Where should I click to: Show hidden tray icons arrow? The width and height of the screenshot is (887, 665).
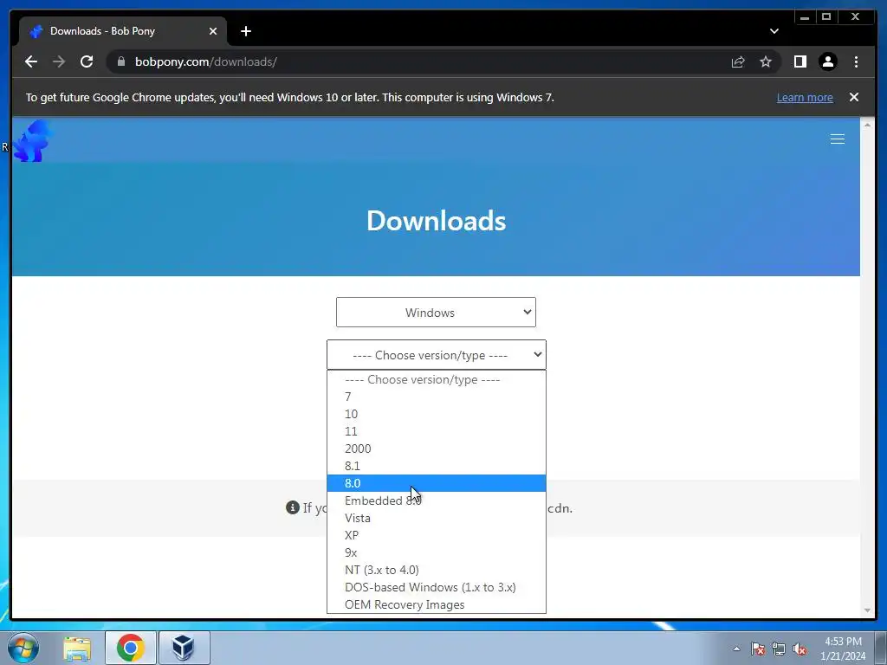[x=736, y=649]
